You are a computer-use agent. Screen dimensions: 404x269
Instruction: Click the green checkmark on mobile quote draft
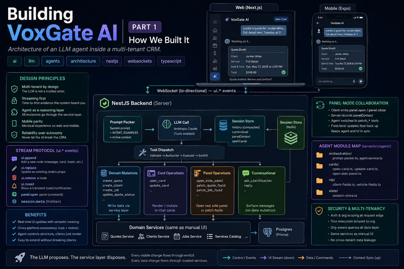(x=361, y=69)
